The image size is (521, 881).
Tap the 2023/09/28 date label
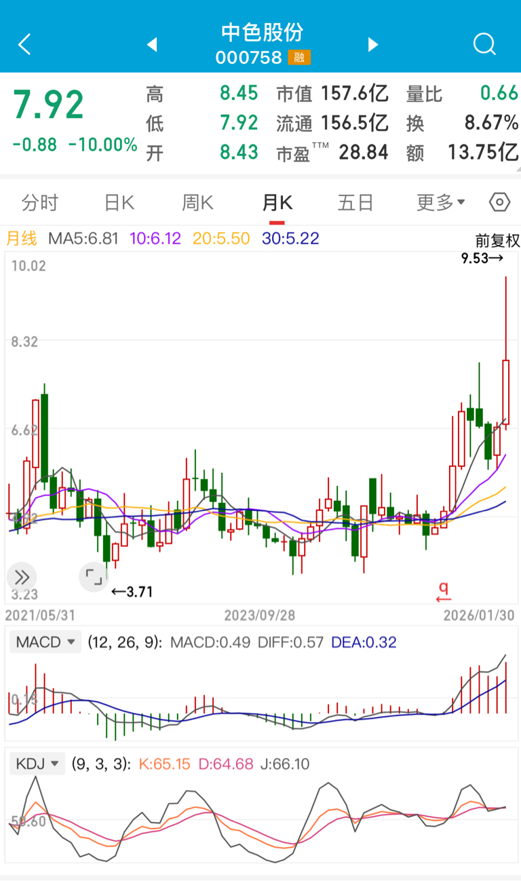[x=260, y=615]
